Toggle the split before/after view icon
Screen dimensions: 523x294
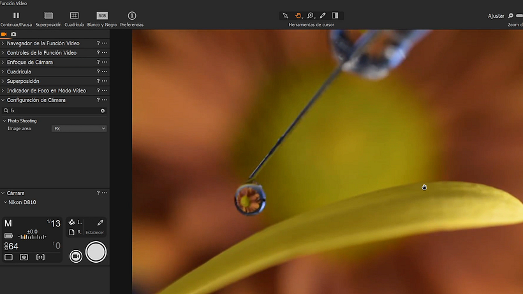335,15
